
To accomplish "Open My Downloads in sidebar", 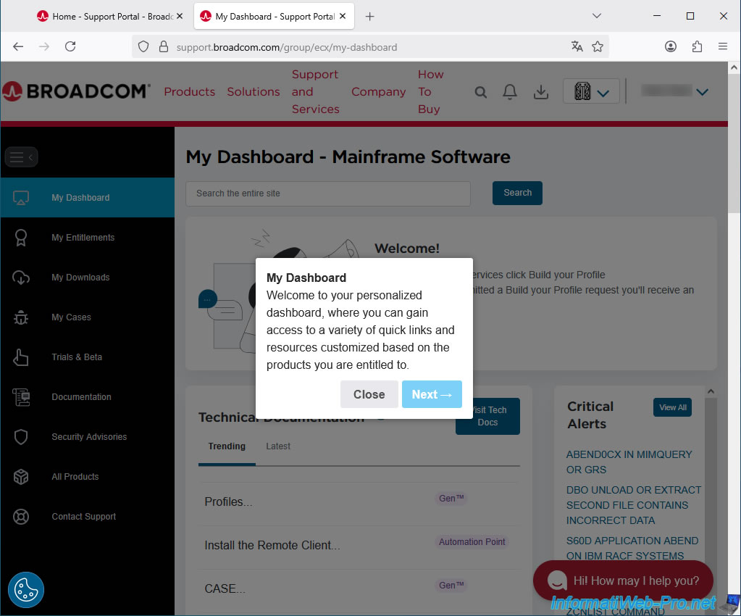I will tap(80, 278).
